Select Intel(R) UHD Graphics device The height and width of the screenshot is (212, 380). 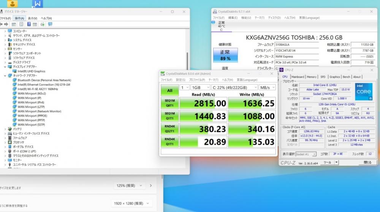(x=31, y=71)
